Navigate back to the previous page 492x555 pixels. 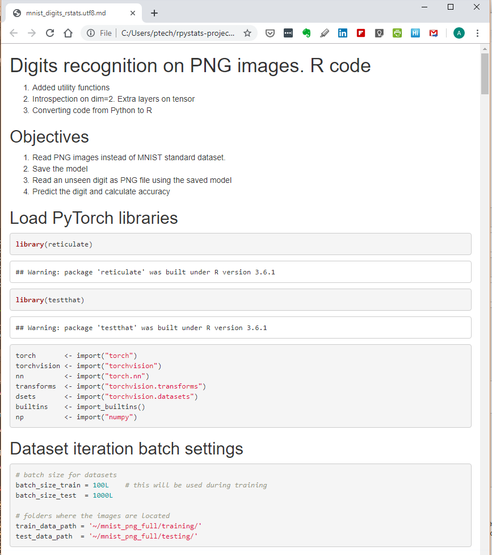click(x=14, y=33)
